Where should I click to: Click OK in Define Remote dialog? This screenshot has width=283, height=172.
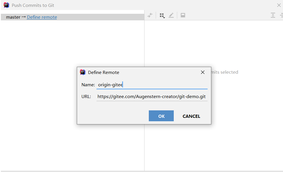(161, 116)
